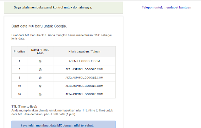
Task: Click 'Nilai / Jawaban / Tujuan' column header
Action: click(x=84, y=52)
